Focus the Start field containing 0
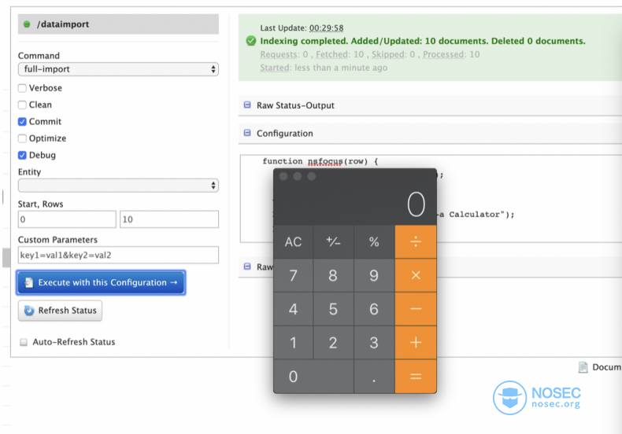This screenshot has height=434, width=622. click(x=67, y=219)
